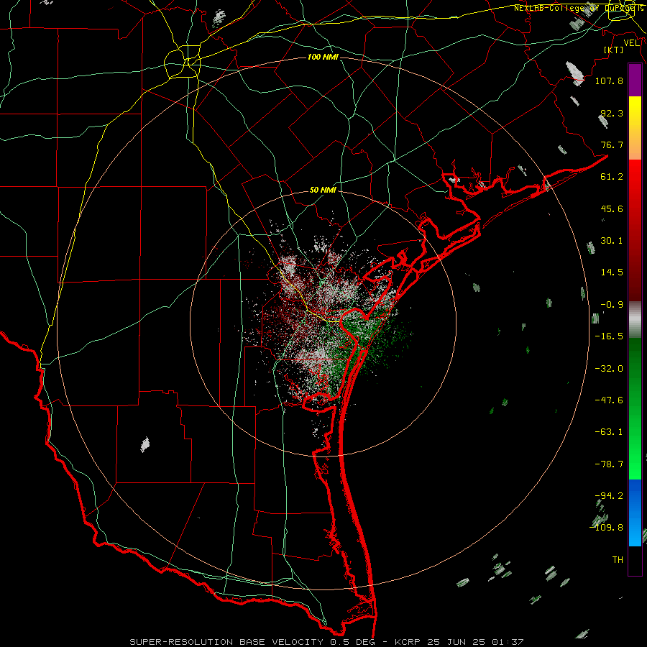Click the 92.3 velocity scale value
Viewport: 647px width, 647px height.
pos(612,113)
